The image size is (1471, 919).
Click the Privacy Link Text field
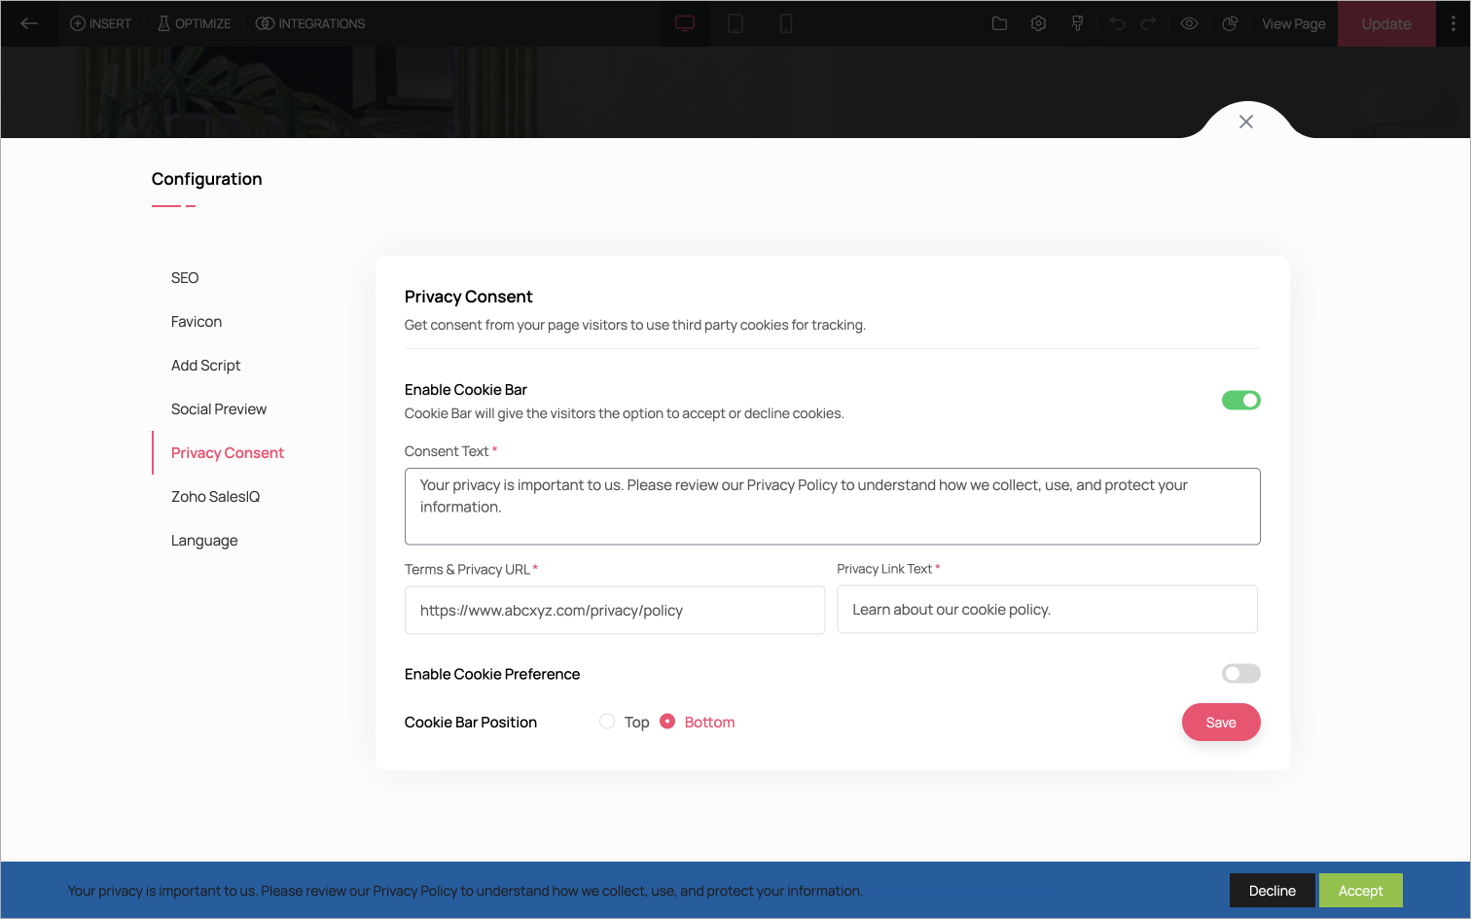(1048, 610)
